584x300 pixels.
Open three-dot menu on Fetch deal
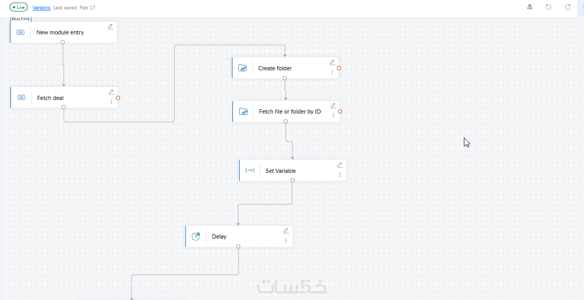111,102
